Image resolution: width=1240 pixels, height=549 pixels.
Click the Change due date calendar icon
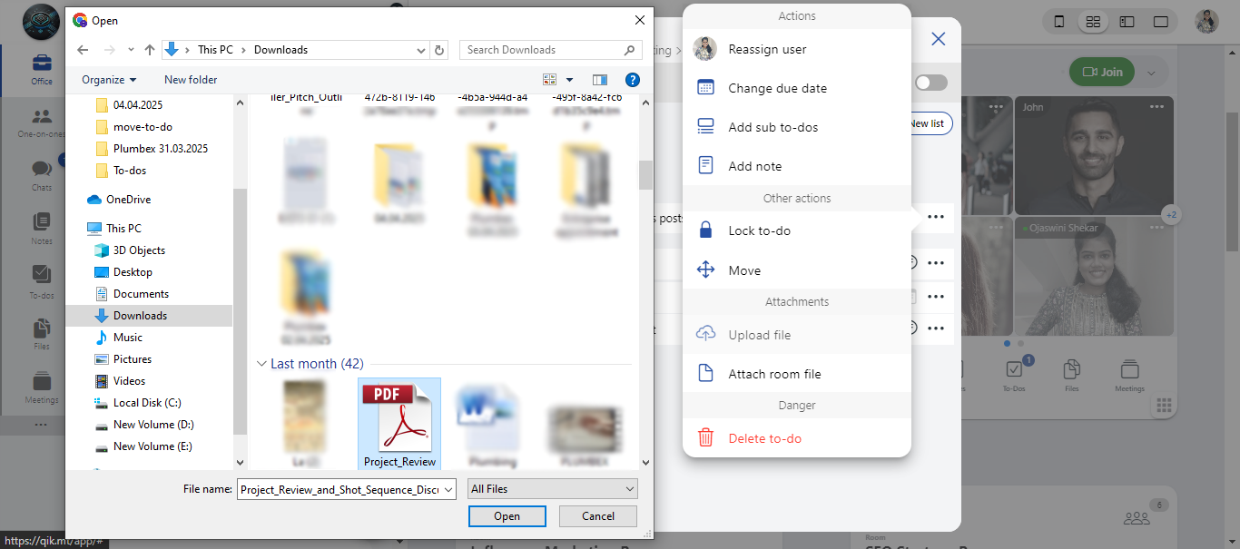tap(705, 88)
